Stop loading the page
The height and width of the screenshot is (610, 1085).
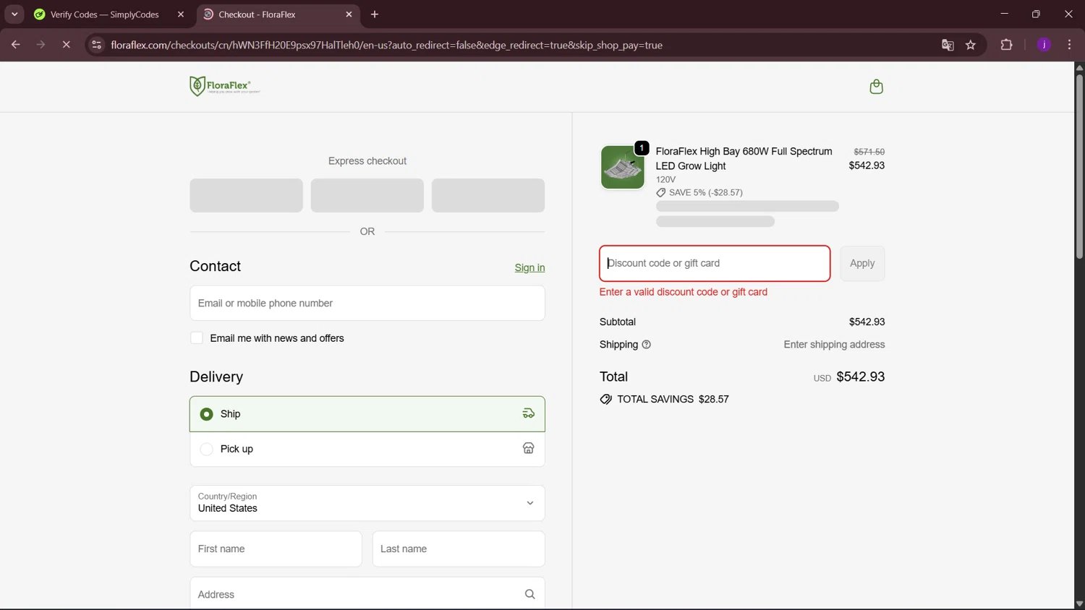coord(66,45)
